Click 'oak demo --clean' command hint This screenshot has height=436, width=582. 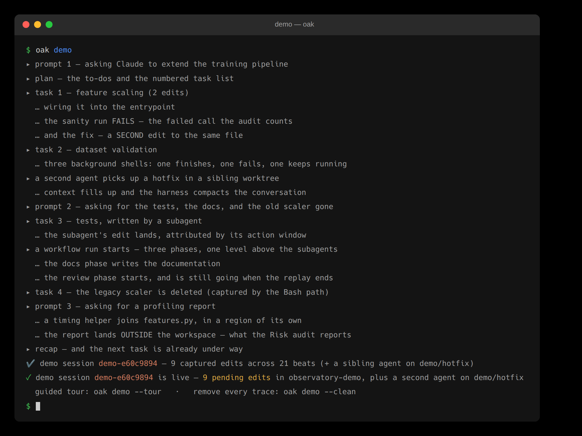click(x=320, y=392)
